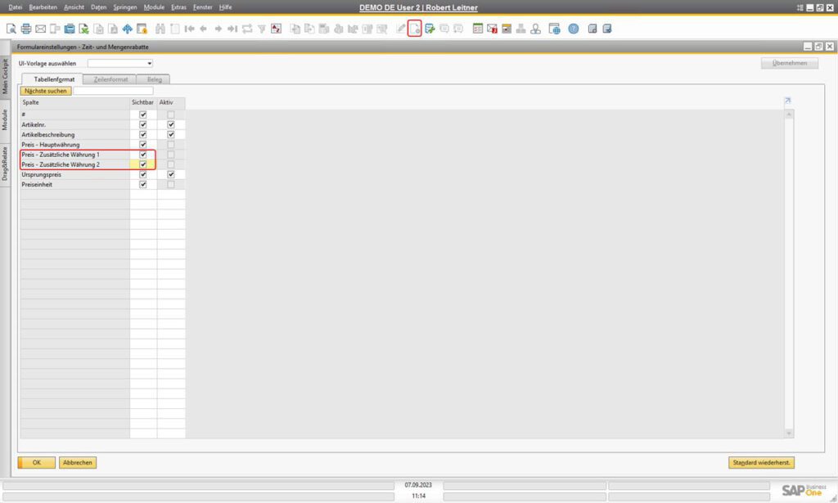This screenshot has width=838, height=503.
Task: Toggle Aktiv checkbox for Ursprungspreis
Action: point(171,174)
